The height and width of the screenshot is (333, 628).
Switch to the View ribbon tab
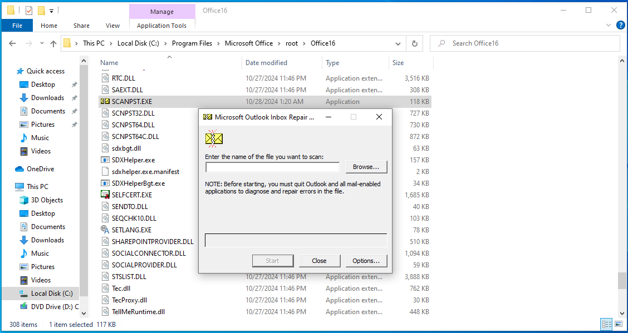click(x=112, y=25)
